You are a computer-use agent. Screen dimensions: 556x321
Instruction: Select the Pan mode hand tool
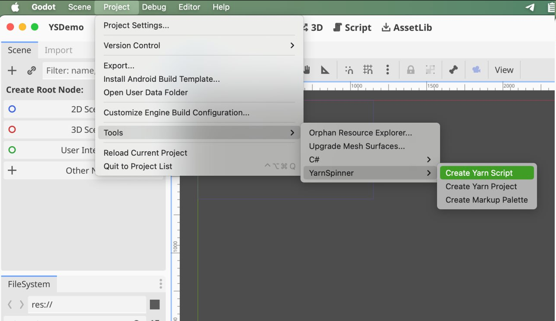pyautogui.click(x=307, y=70)
